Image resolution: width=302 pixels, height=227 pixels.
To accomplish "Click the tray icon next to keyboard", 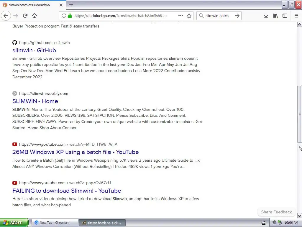I will point(275,223).
